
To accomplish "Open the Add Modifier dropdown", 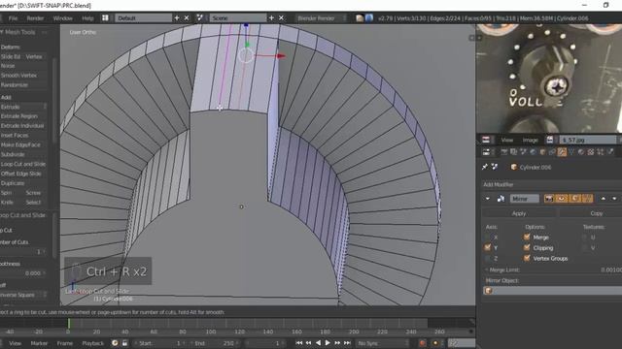I will point(551,184).
